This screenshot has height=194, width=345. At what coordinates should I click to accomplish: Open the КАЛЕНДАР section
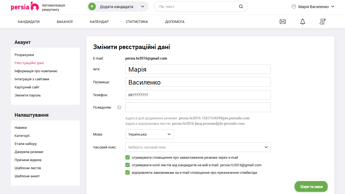[x=99, y=22]
